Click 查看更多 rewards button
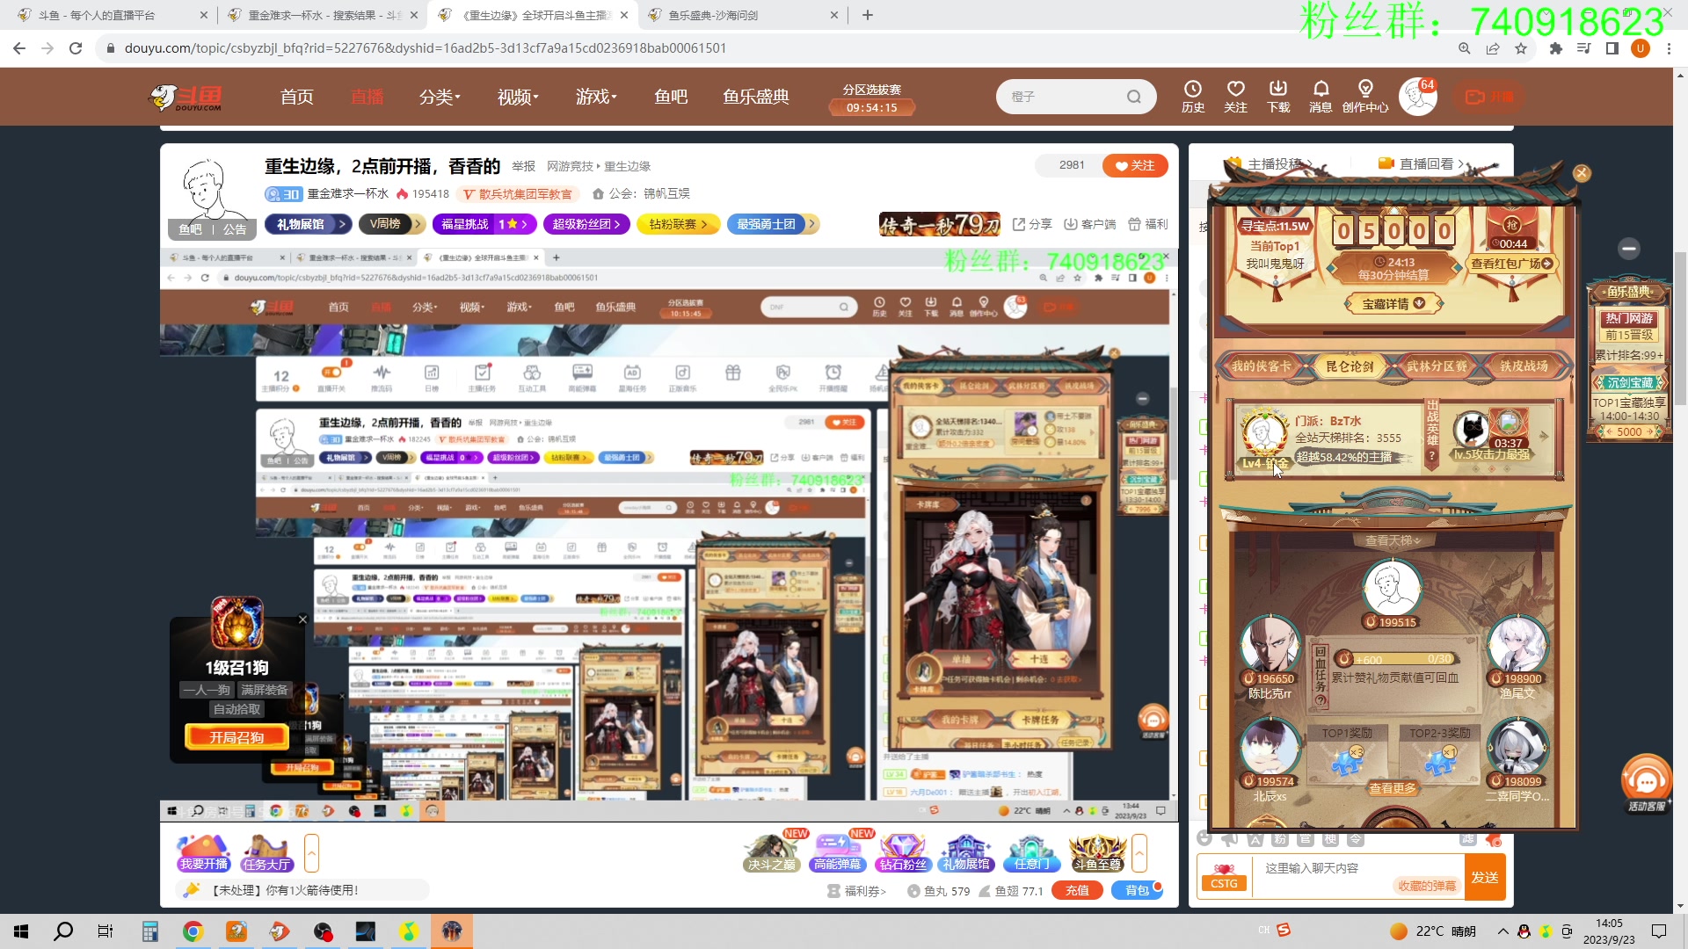1688x949 pixels. point(1393,788)
